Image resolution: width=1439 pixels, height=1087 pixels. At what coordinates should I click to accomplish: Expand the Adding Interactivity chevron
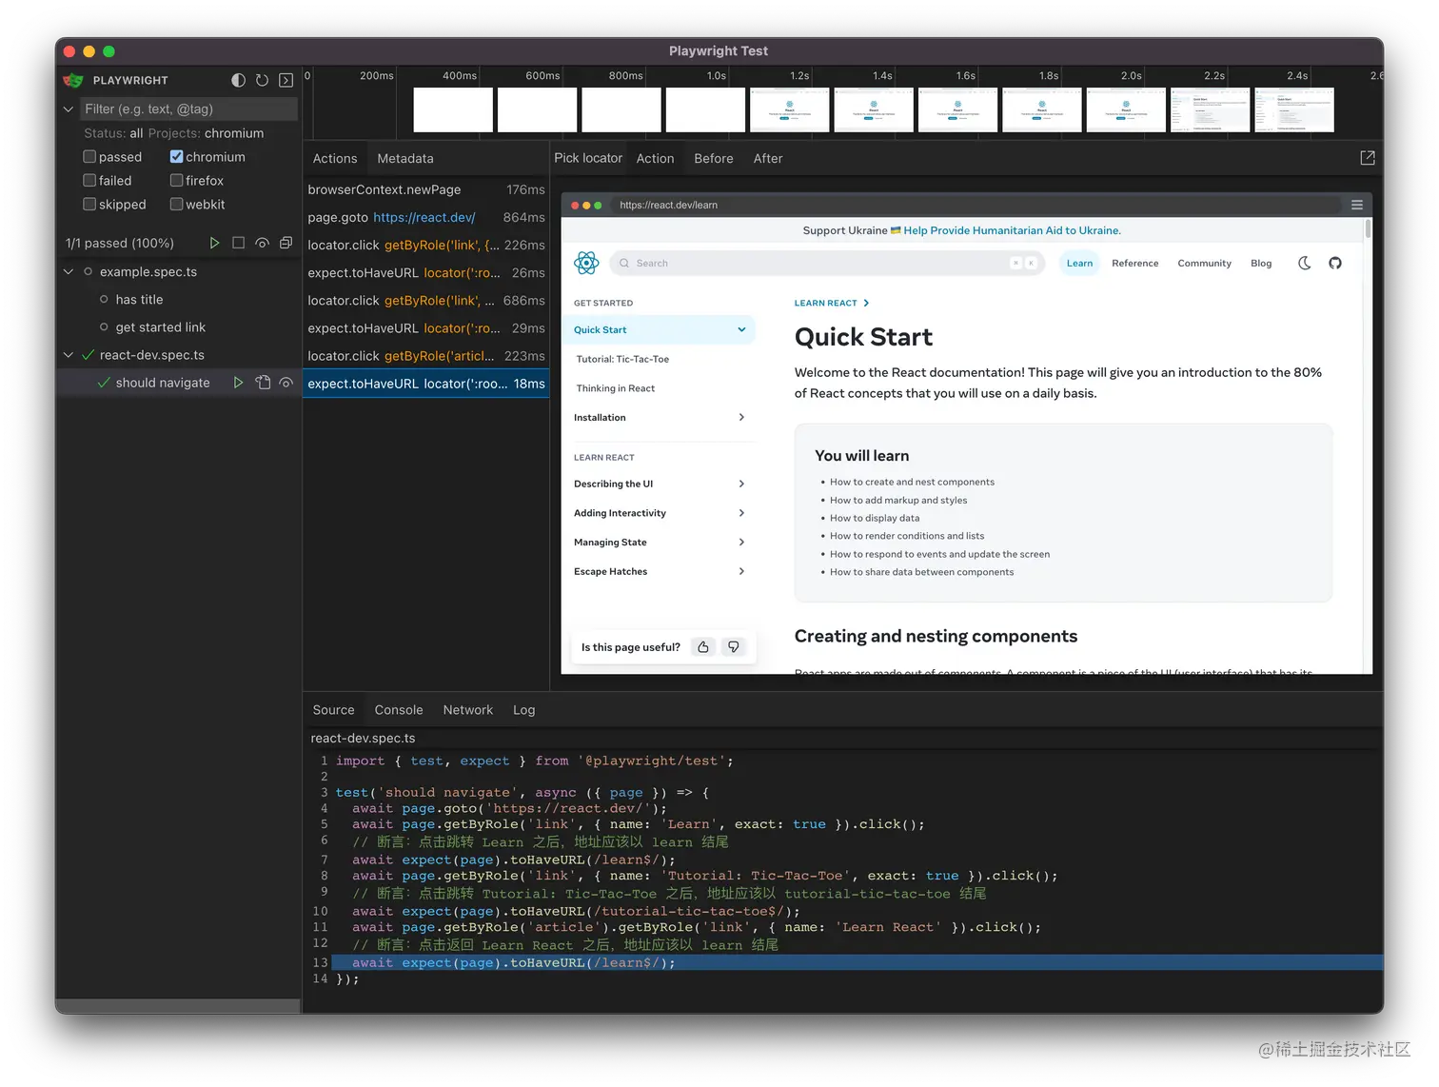coord(741,513)
